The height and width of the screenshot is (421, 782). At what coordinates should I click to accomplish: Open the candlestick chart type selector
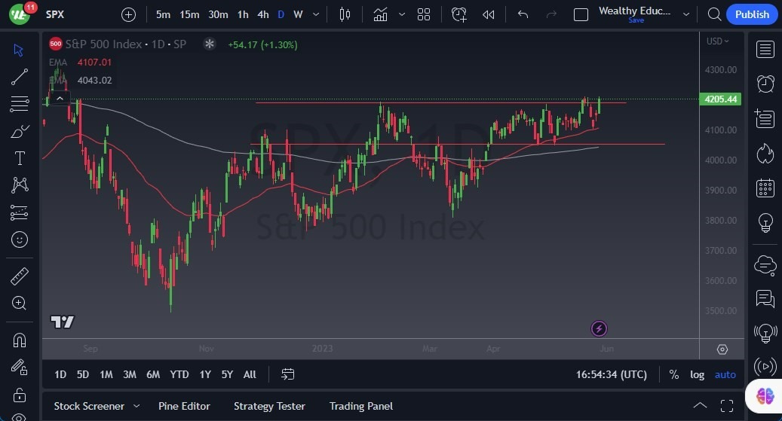pos(345,15)
